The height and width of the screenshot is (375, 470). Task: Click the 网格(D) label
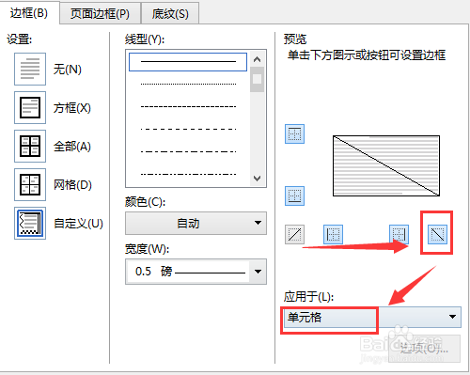coord(72,185)
